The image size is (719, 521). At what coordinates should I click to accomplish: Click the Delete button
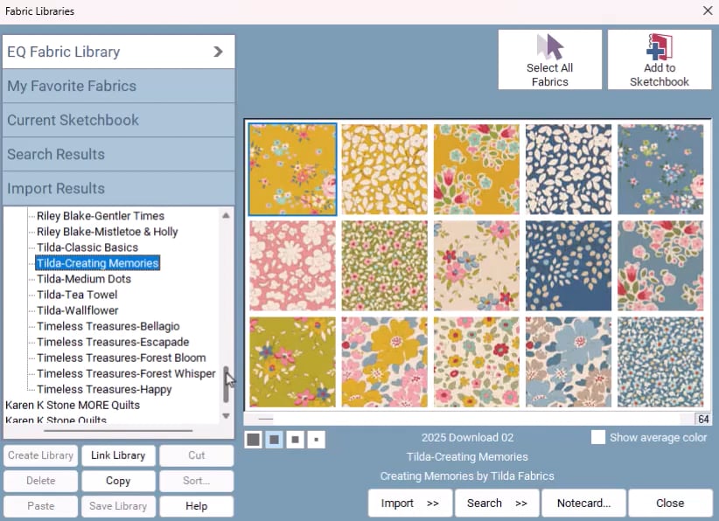click(41, 481)
